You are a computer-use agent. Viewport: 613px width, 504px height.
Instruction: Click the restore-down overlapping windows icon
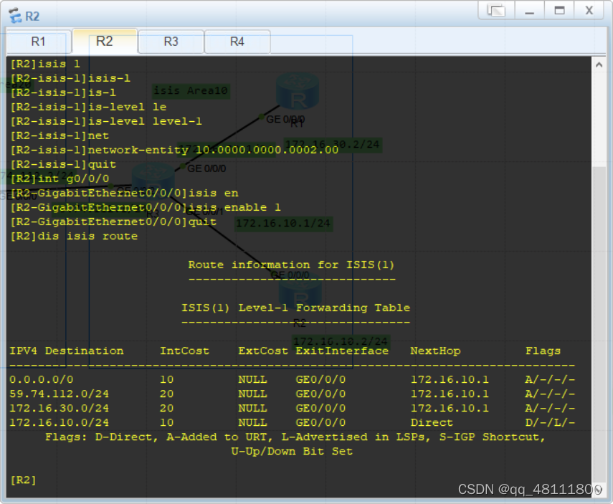tap(496, 10)
